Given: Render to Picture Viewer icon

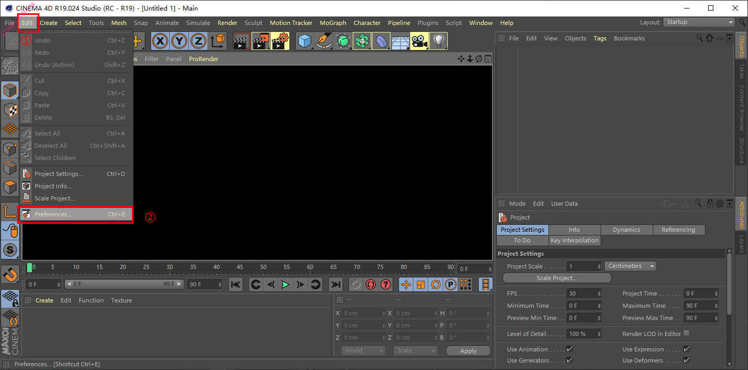Looking at the screenshot, I should click(261, 41).
